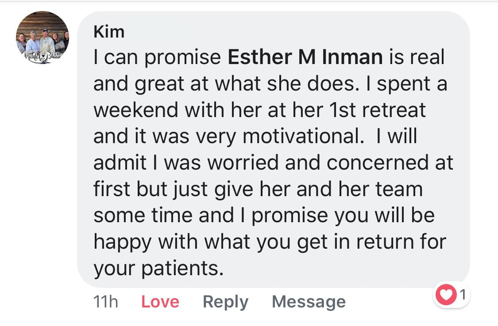498x326 pixels.
Task: Open Kim's circular profile picture
Action: (42, 38)
